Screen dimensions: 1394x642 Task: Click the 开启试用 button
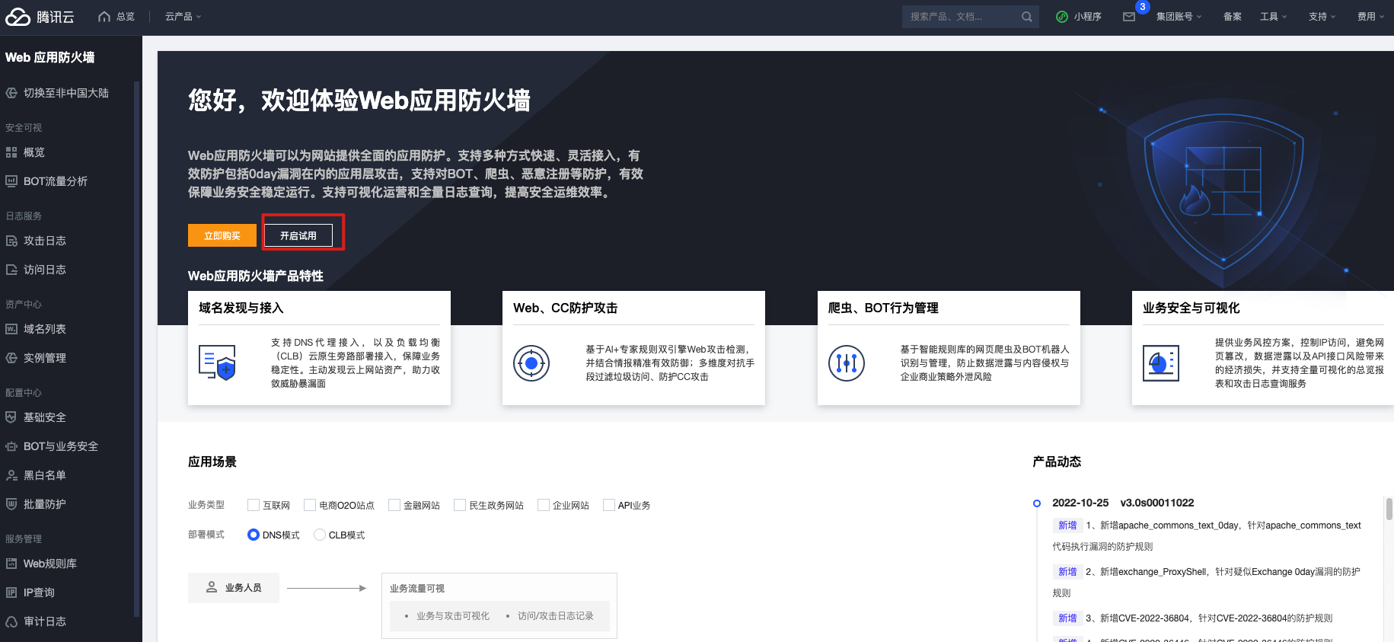298,235
